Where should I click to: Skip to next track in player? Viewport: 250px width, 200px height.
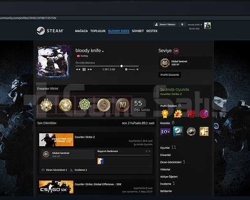pos(90,70)
